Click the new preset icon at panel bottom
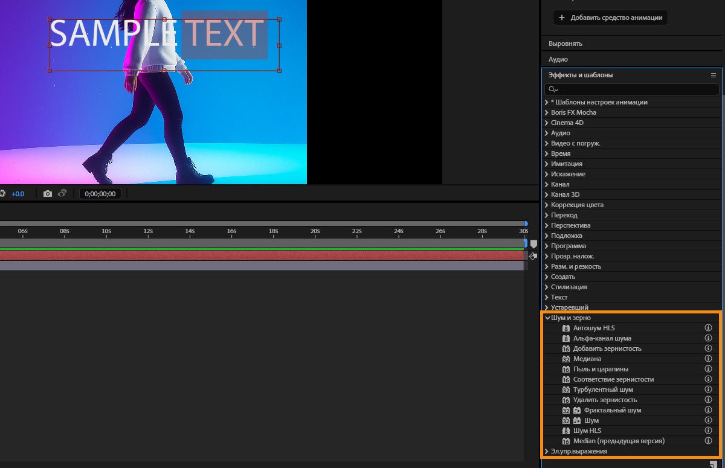Viewport: 725px width, 468px height. tap(714, 464)
